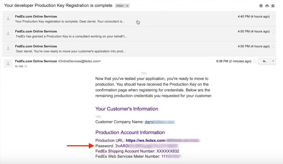Remove the Inbox label with its x
Screen dimensions: 283x164
pos(127,6)
